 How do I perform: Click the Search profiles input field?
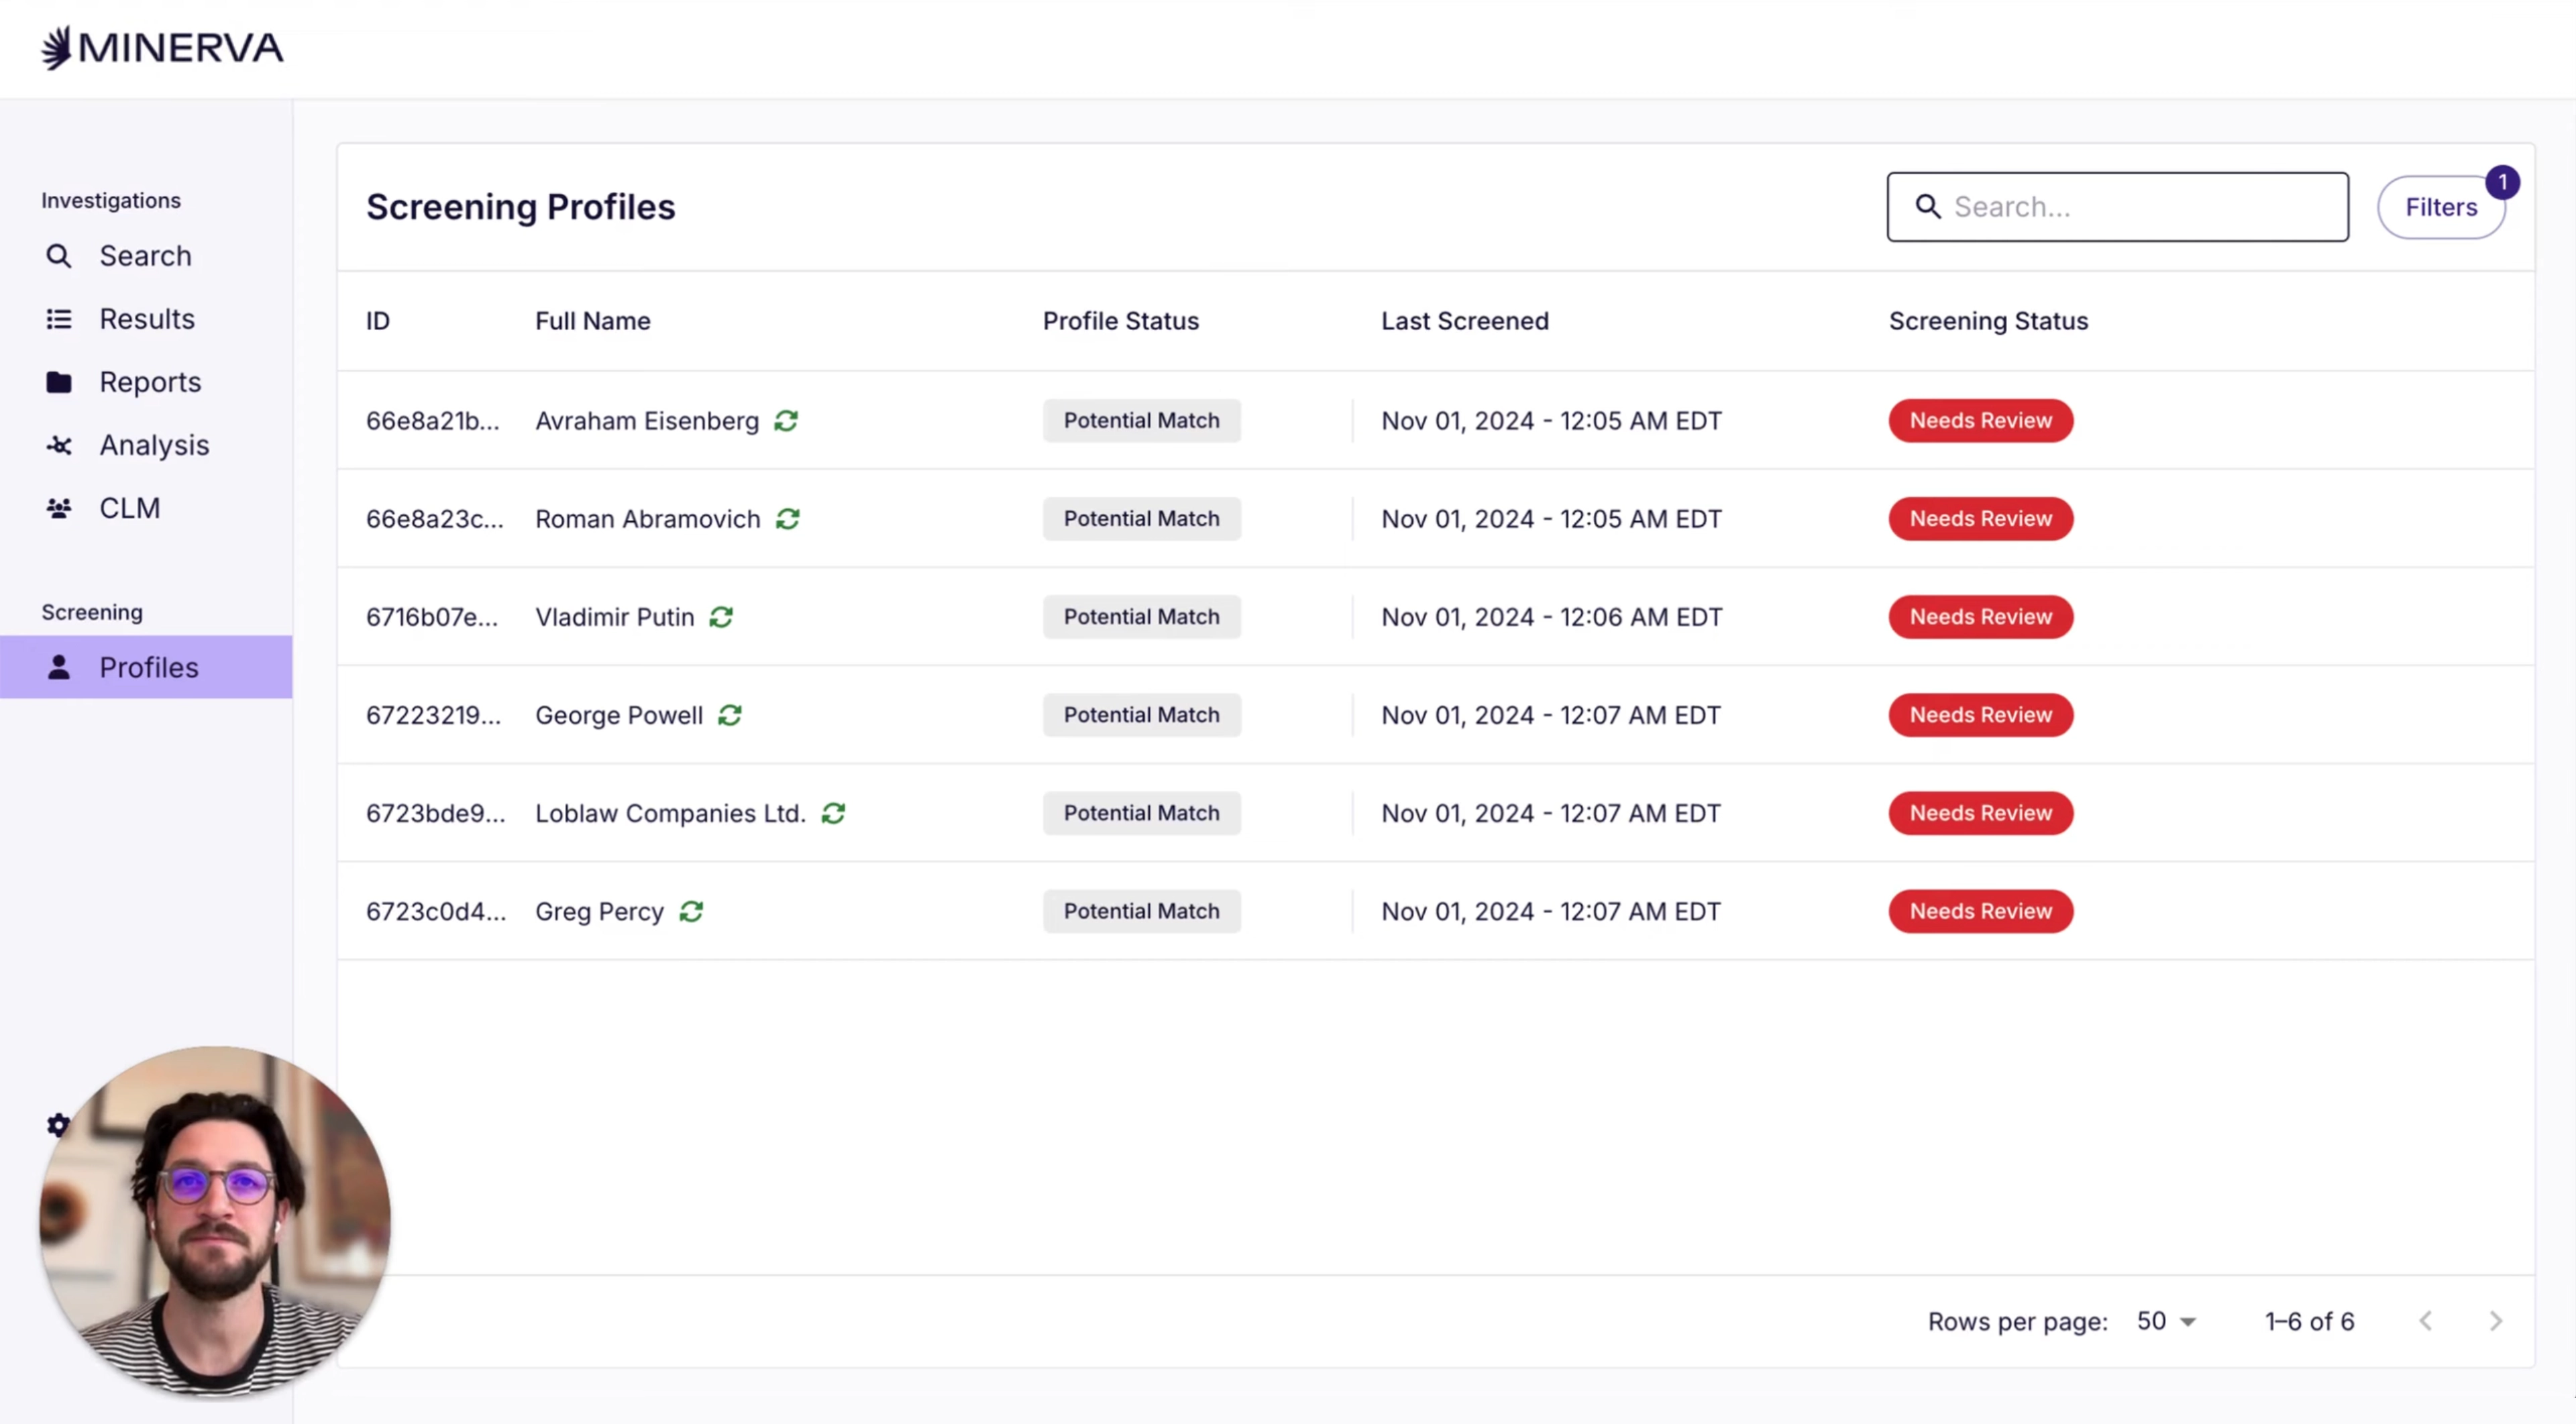(2130, 207)
